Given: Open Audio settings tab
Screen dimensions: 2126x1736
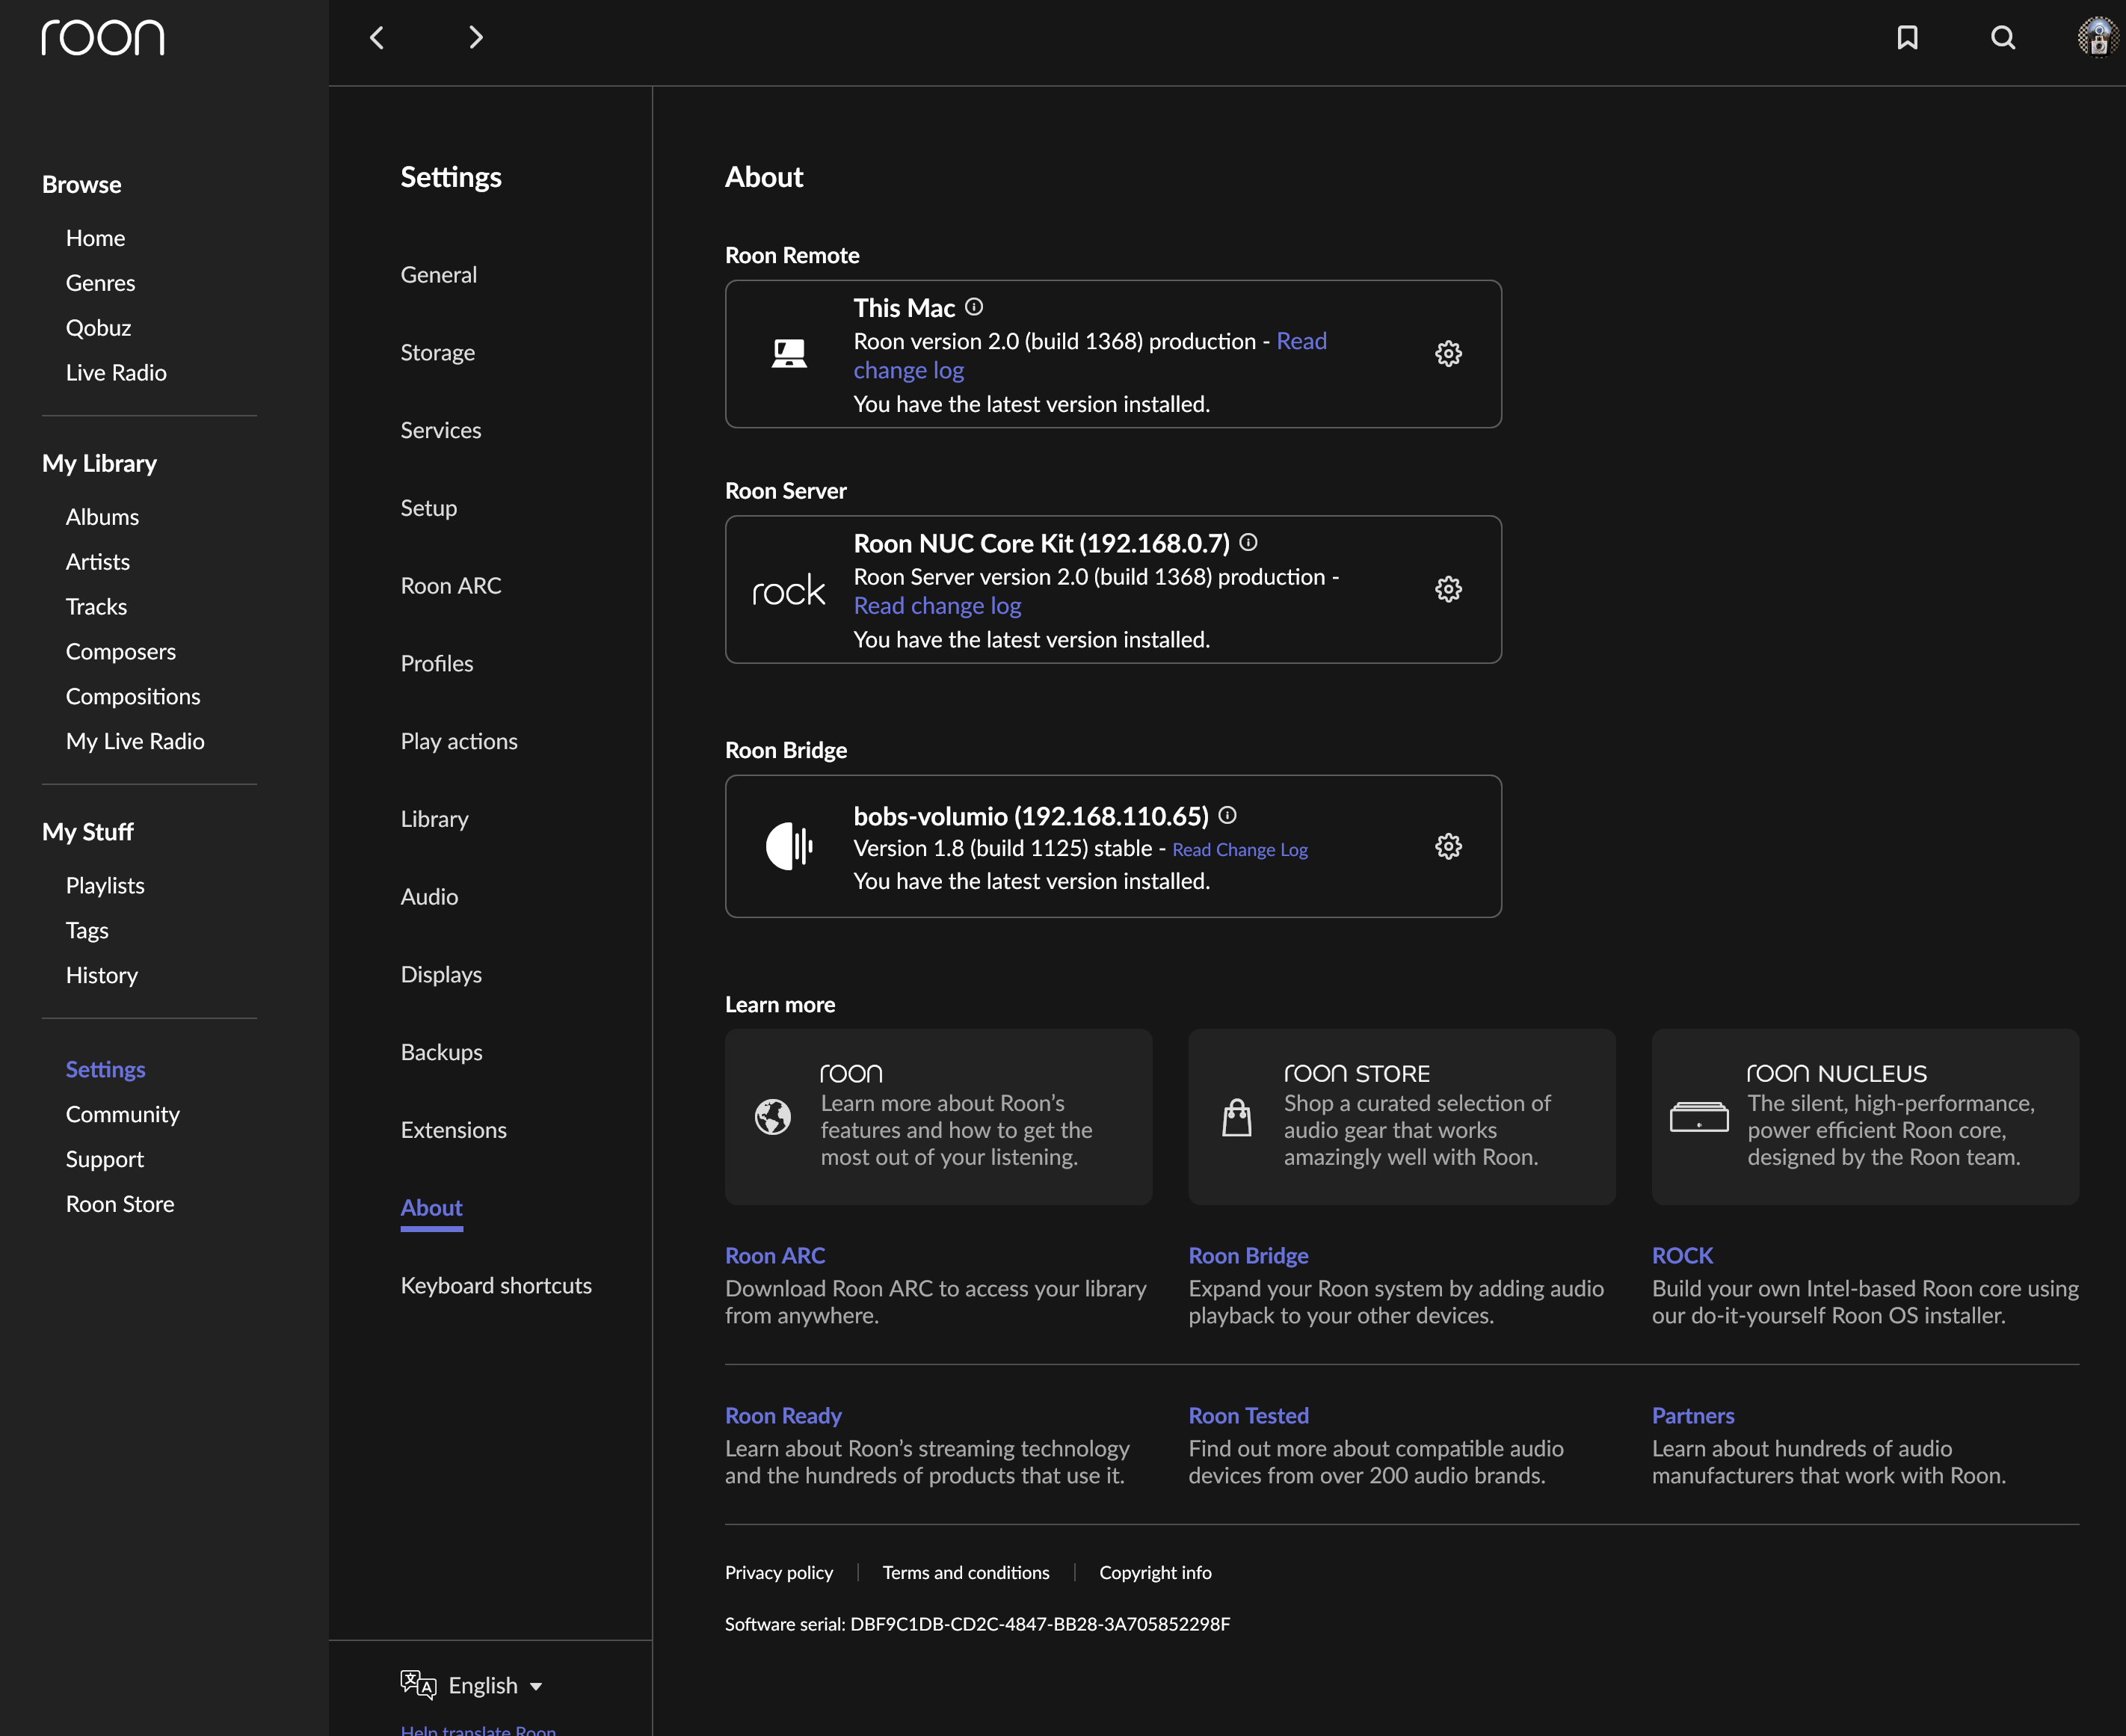Looking at the screenshot, I should point(430,897).
